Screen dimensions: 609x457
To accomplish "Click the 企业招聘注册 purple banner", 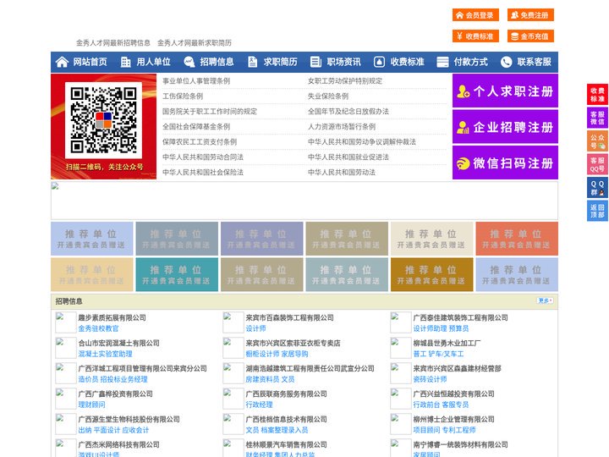I will point(505,127).
